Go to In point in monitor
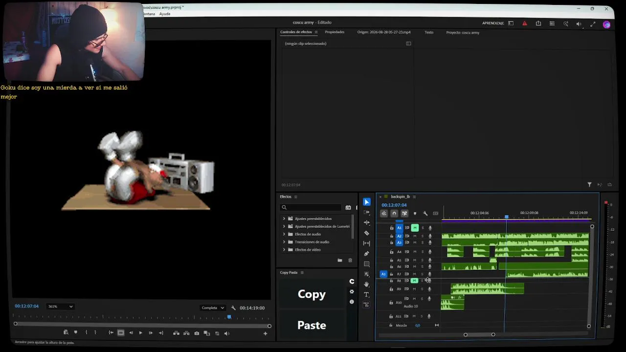Viewport: 626px width, 352px height. click(111, 333)
